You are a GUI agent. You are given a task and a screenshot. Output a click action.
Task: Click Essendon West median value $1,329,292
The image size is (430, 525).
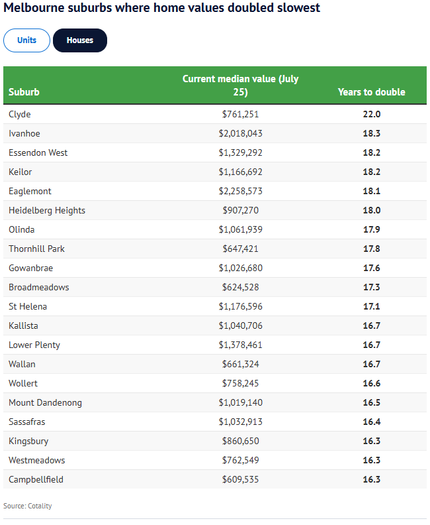coord(240,152)
